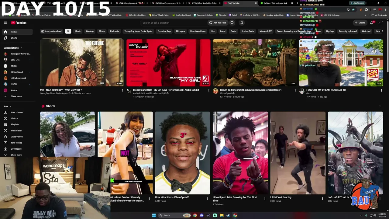Open Steam from the taskbar
This screenshot has width=389, height=219.
228,215
